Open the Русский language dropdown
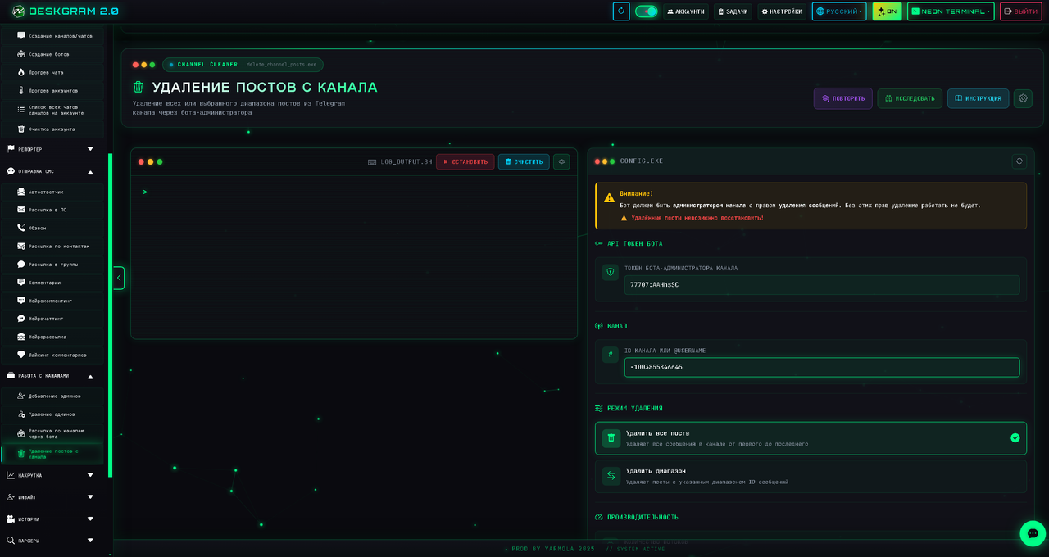 [x=838, y=11]
